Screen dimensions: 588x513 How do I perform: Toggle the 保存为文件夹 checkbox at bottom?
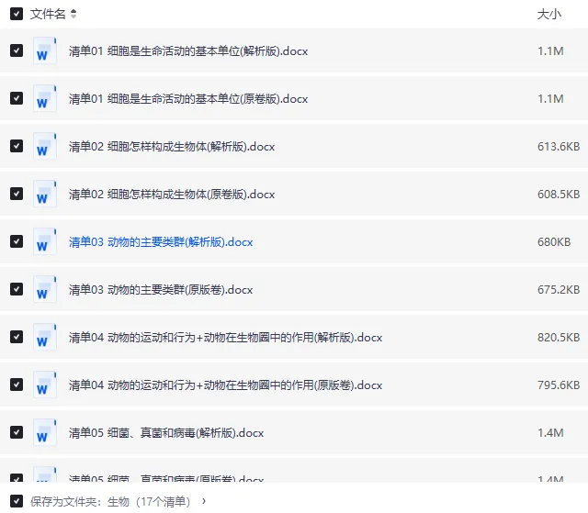coord(17,501)
